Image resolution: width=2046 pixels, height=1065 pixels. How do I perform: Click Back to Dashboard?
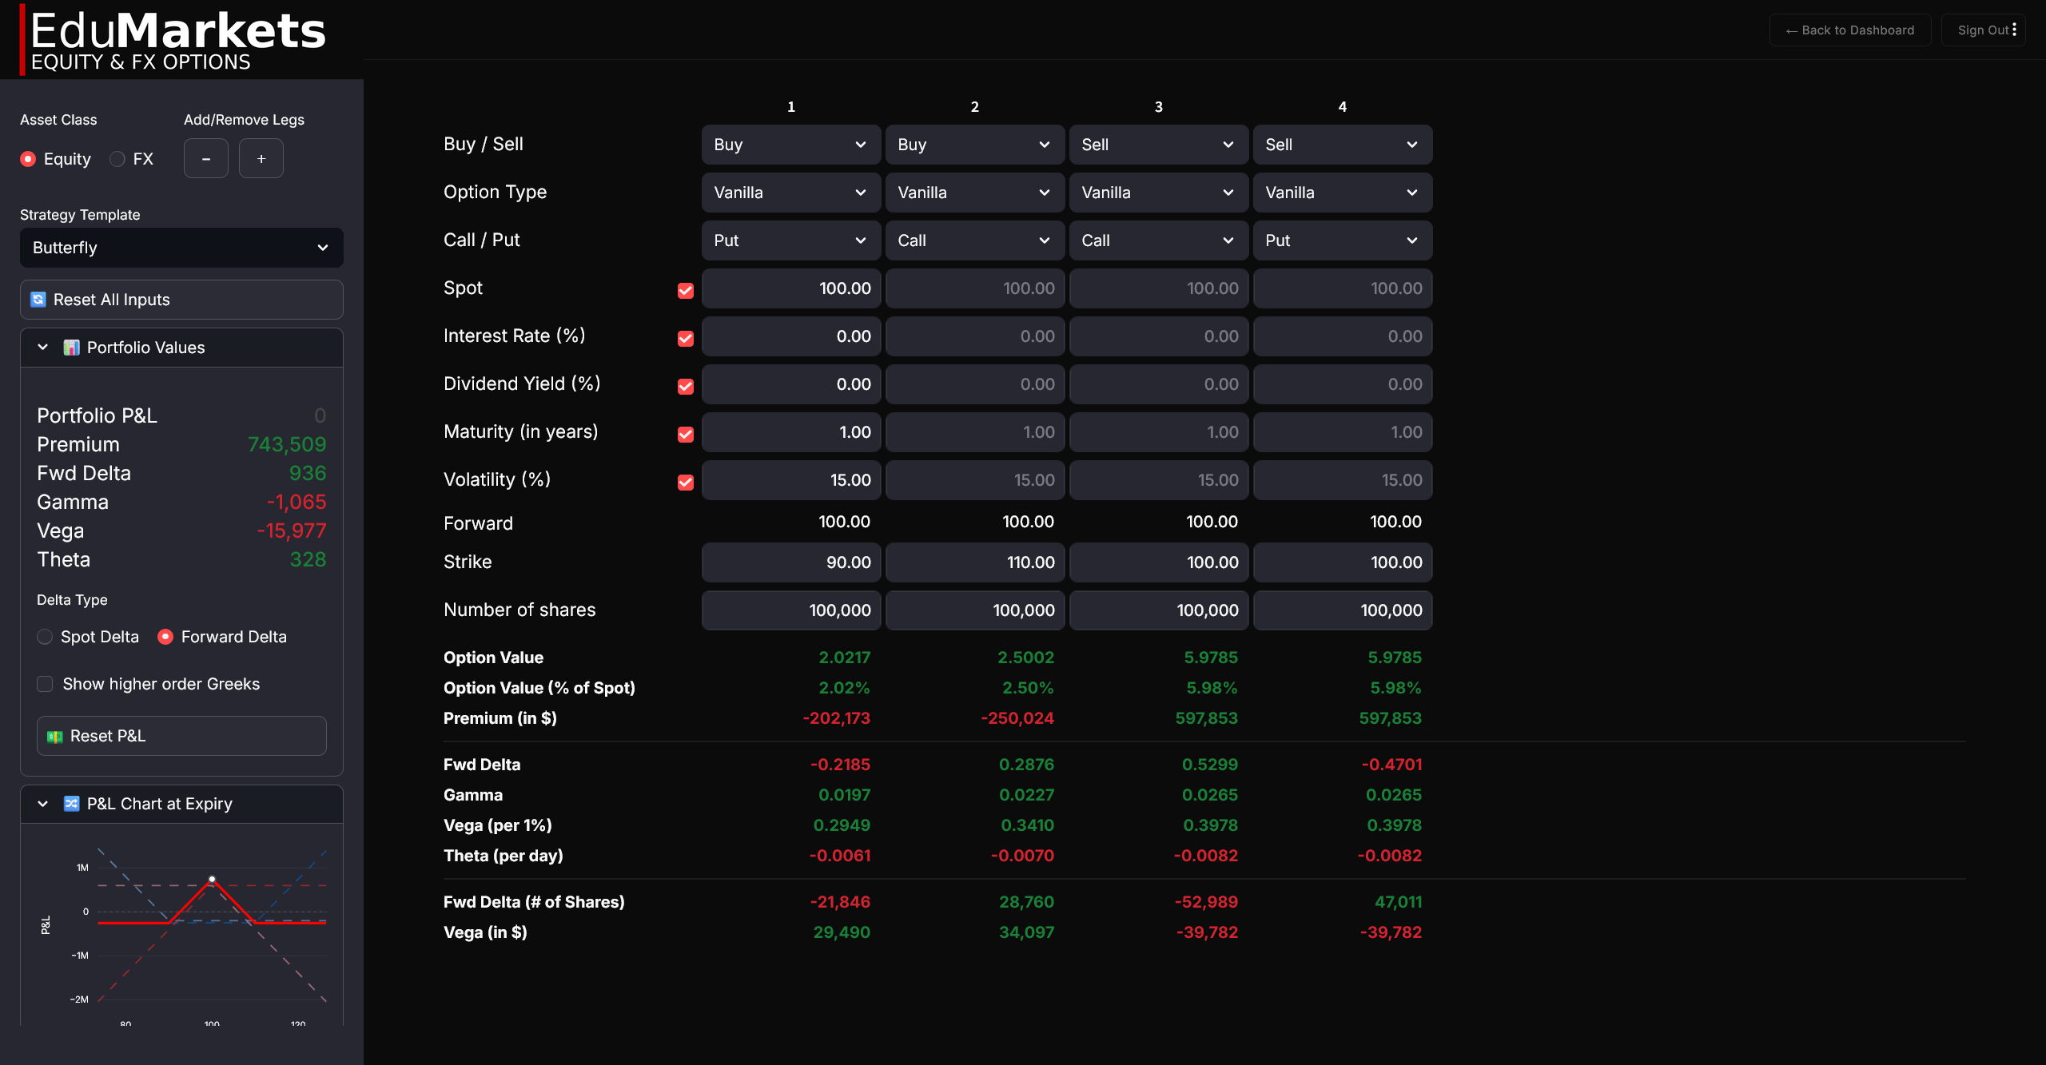(1849, 30)
